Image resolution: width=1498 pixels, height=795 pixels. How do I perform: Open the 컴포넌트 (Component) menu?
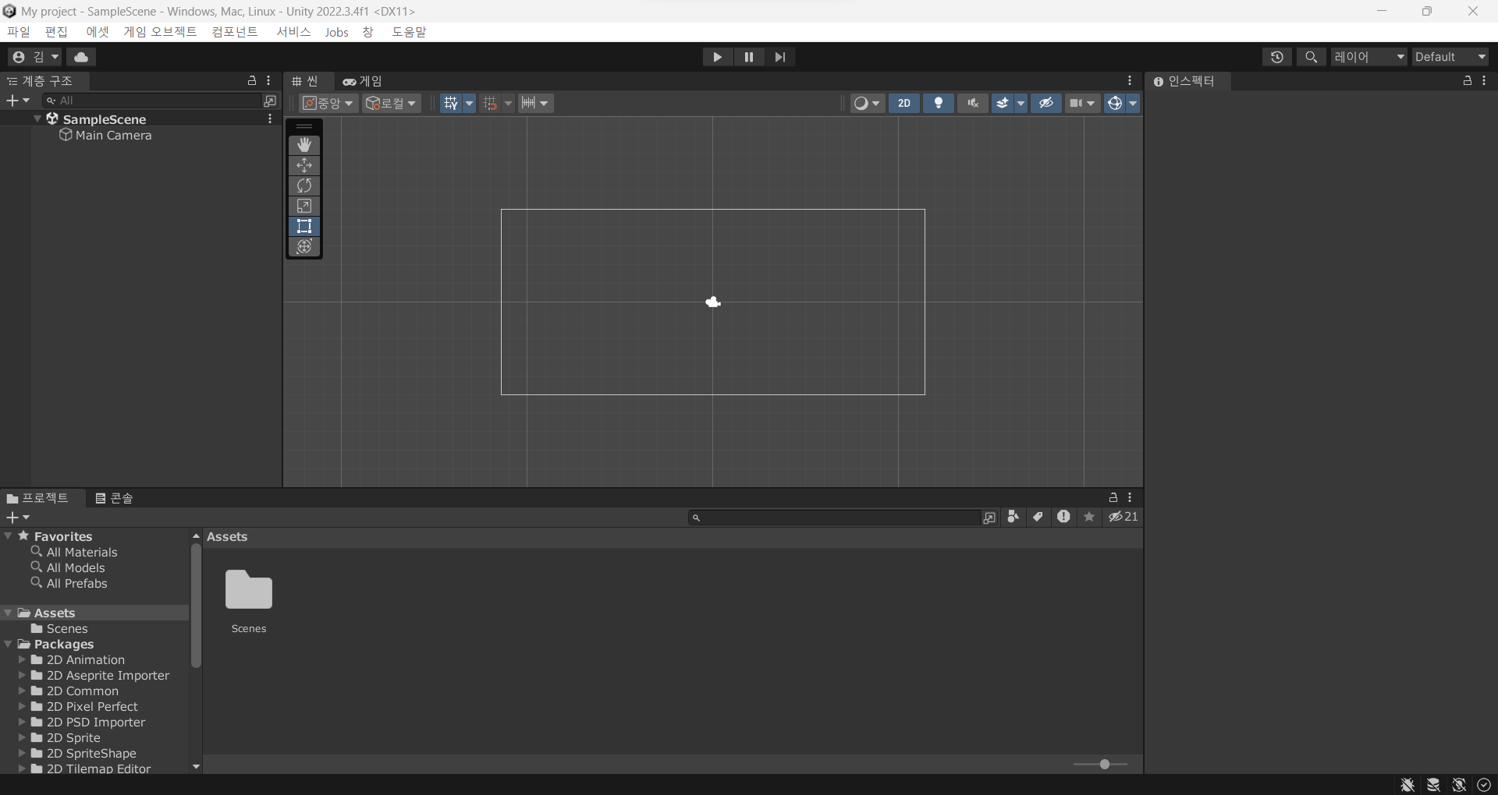[x=235, y=32]
